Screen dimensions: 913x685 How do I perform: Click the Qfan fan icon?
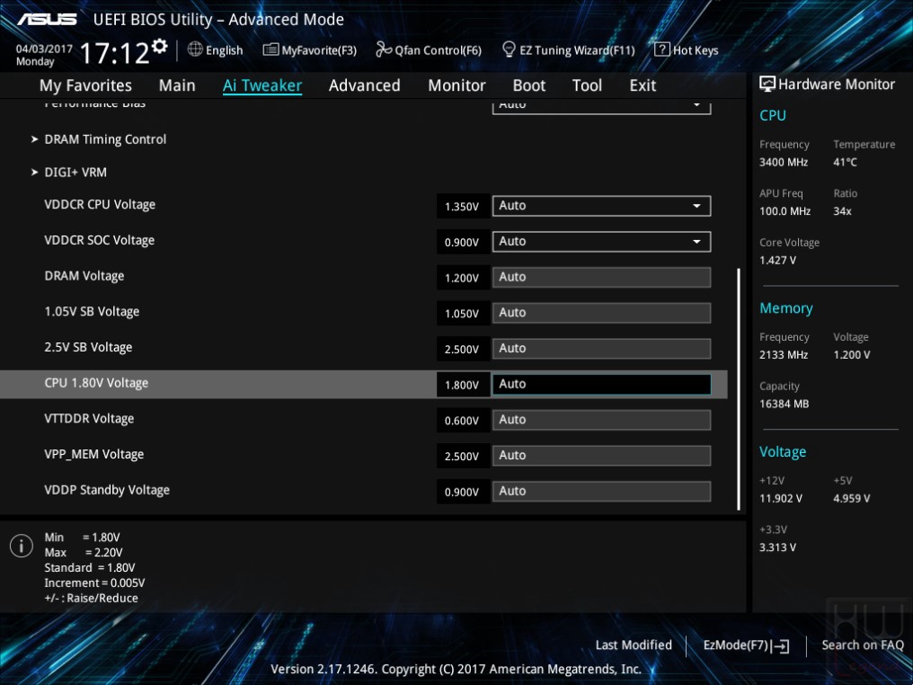click(x=384, y=49)
